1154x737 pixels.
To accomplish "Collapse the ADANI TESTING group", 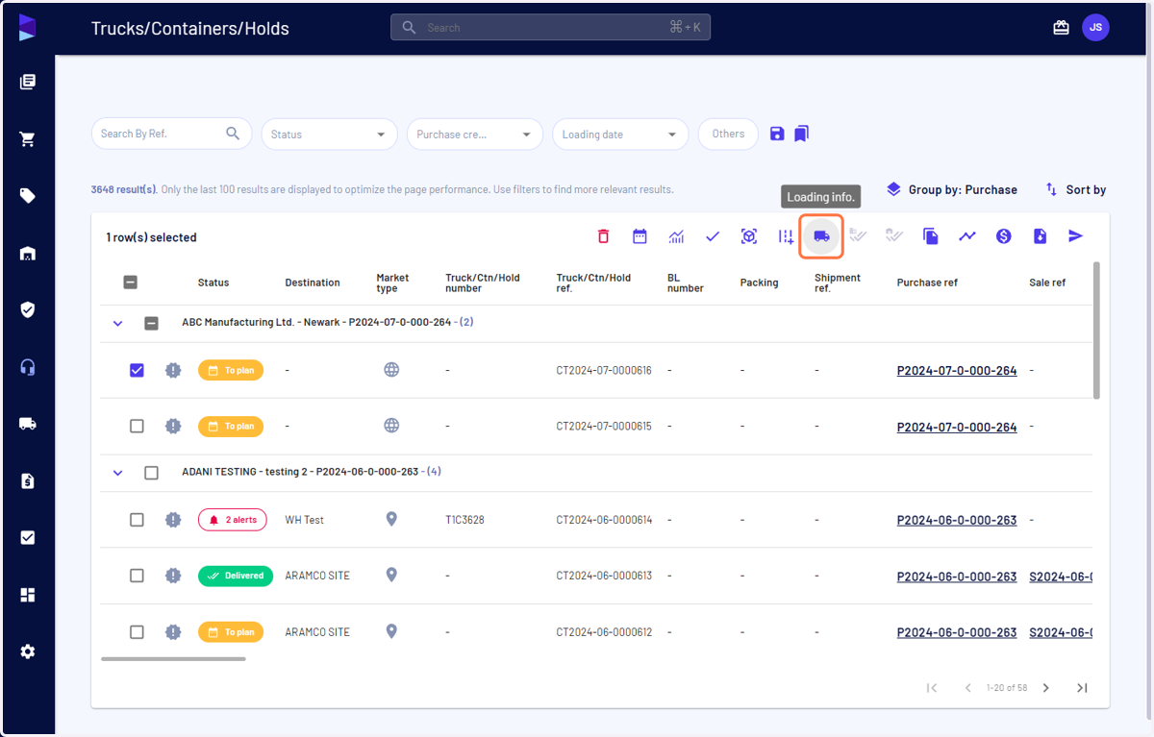I will coord(118,473).
